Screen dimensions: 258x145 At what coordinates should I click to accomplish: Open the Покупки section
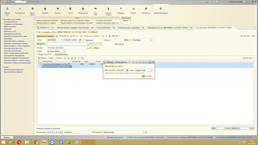click(58, 11)
